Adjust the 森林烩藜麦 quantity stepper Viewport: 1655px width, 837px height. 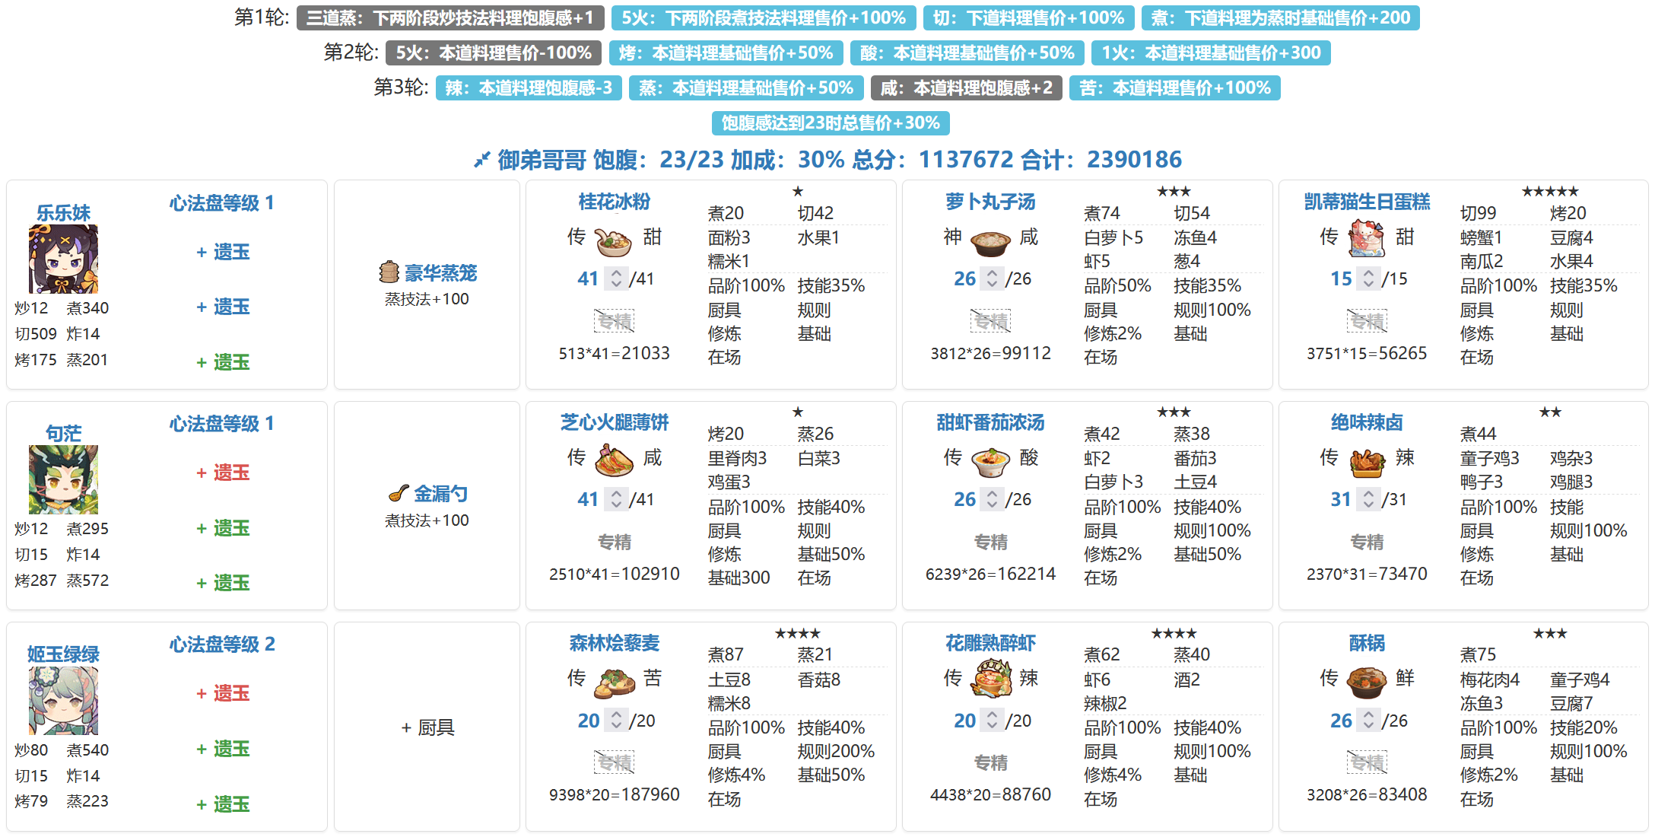pyautogui.click(x=616, y=721)
